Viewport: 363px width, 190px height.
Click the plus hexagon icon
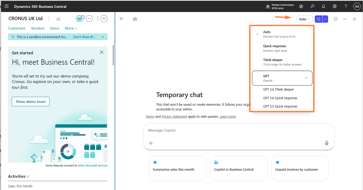click(104, 19)
